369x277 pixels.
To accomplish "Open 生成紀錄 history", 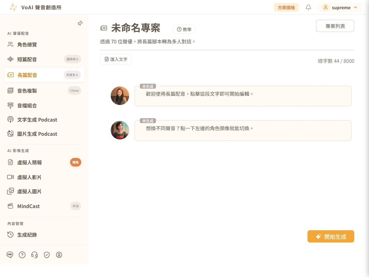I will 44,235.
